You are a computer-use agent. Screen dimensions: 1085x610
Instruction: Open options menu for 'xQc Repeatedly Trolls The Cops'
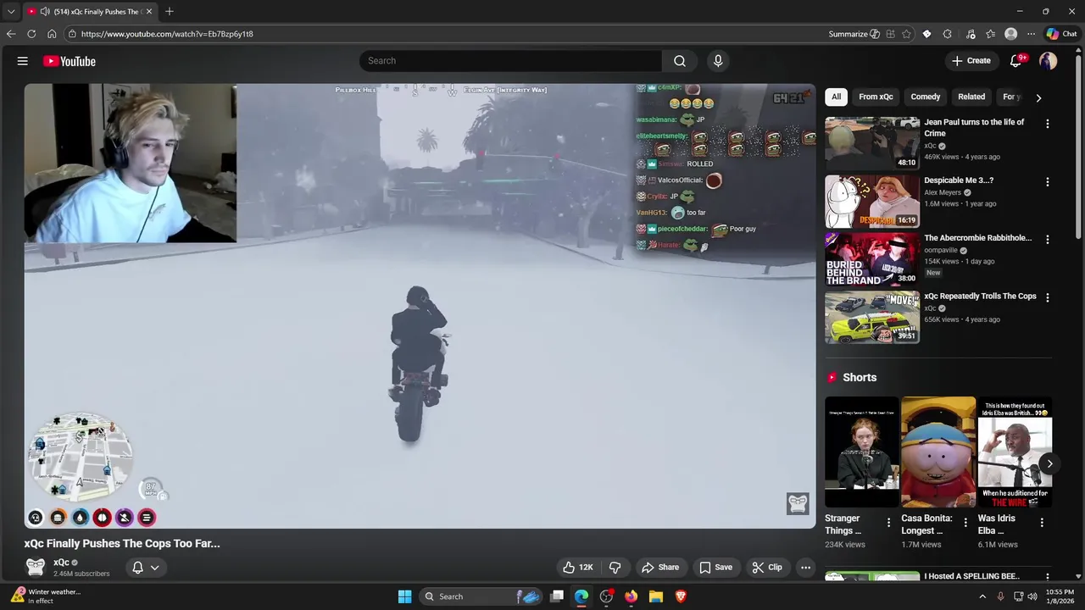point(1048,298)
